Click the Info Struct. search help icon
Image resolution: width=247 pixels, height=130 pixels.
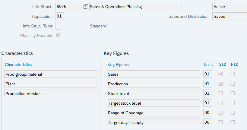[86, 7]
